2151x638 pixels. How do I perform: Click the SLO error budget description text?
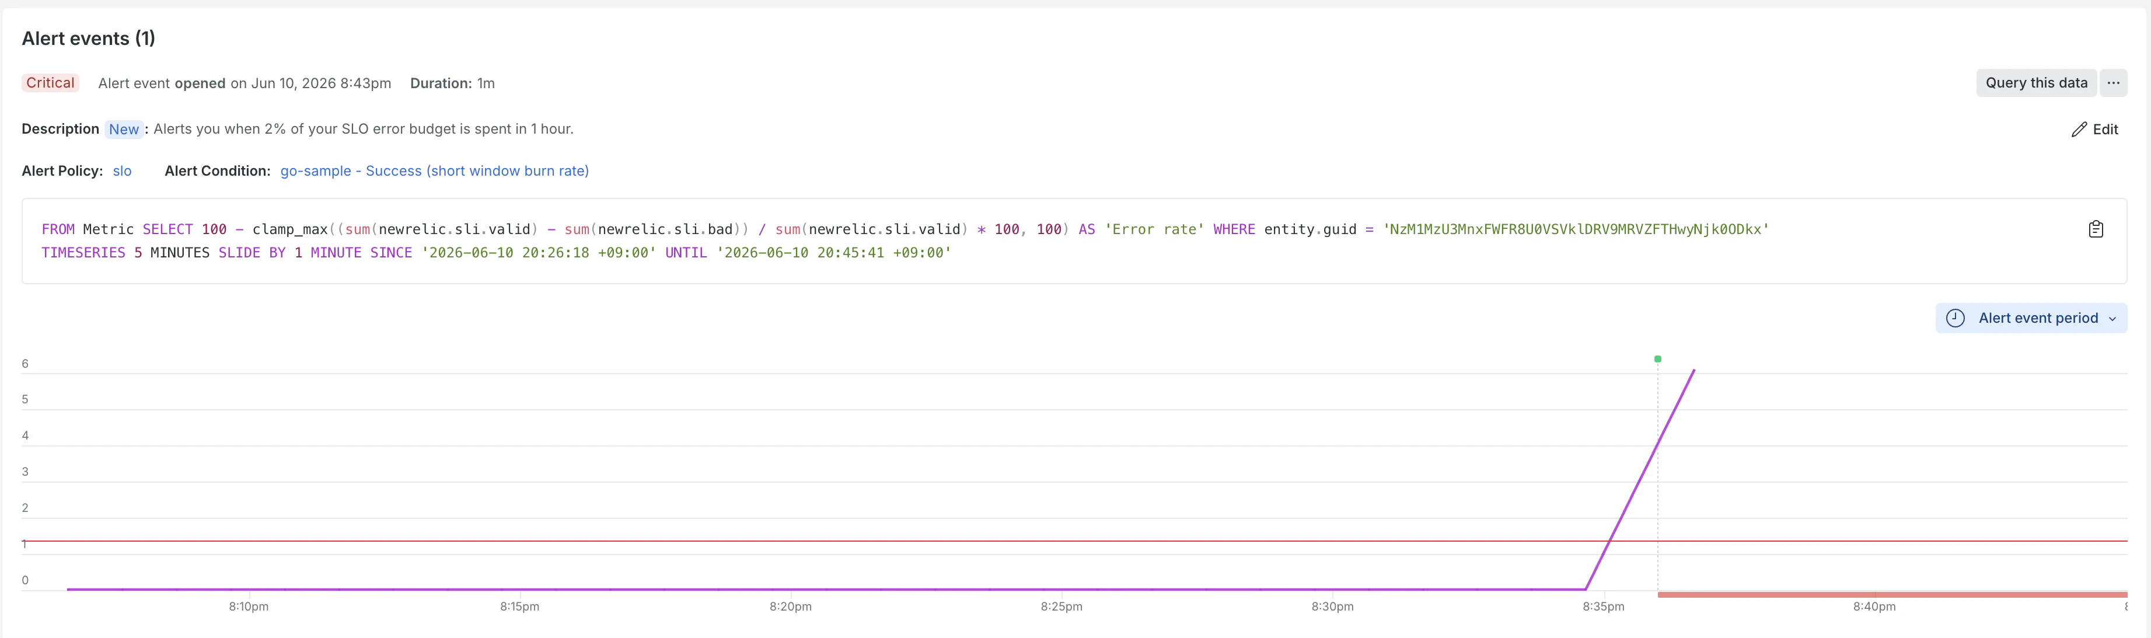[363, 130]
